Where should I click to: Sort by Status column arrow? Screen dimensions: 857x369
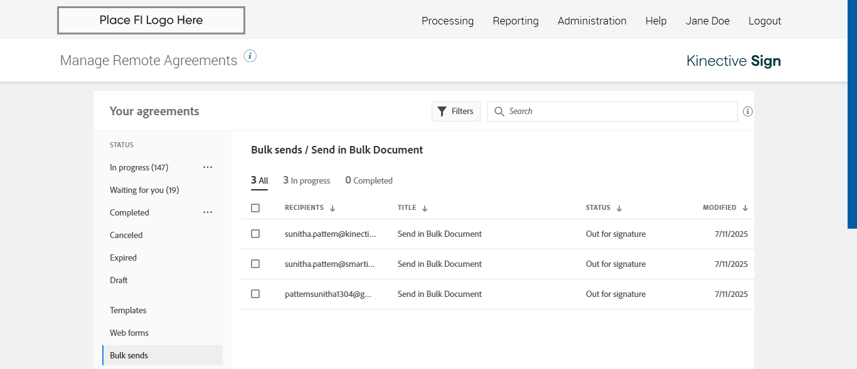[x=619, y=209]
